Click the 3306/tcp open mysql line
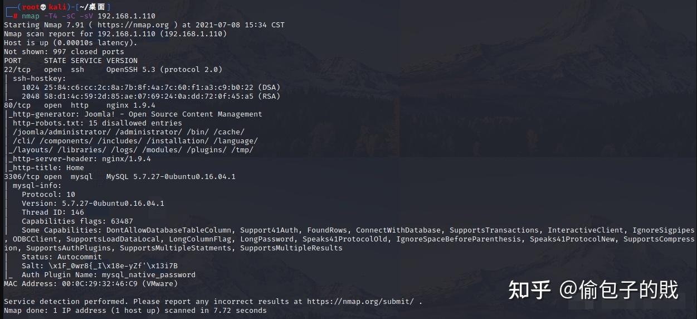The width and height of the screenshot is (697, 319). point(120,176)
